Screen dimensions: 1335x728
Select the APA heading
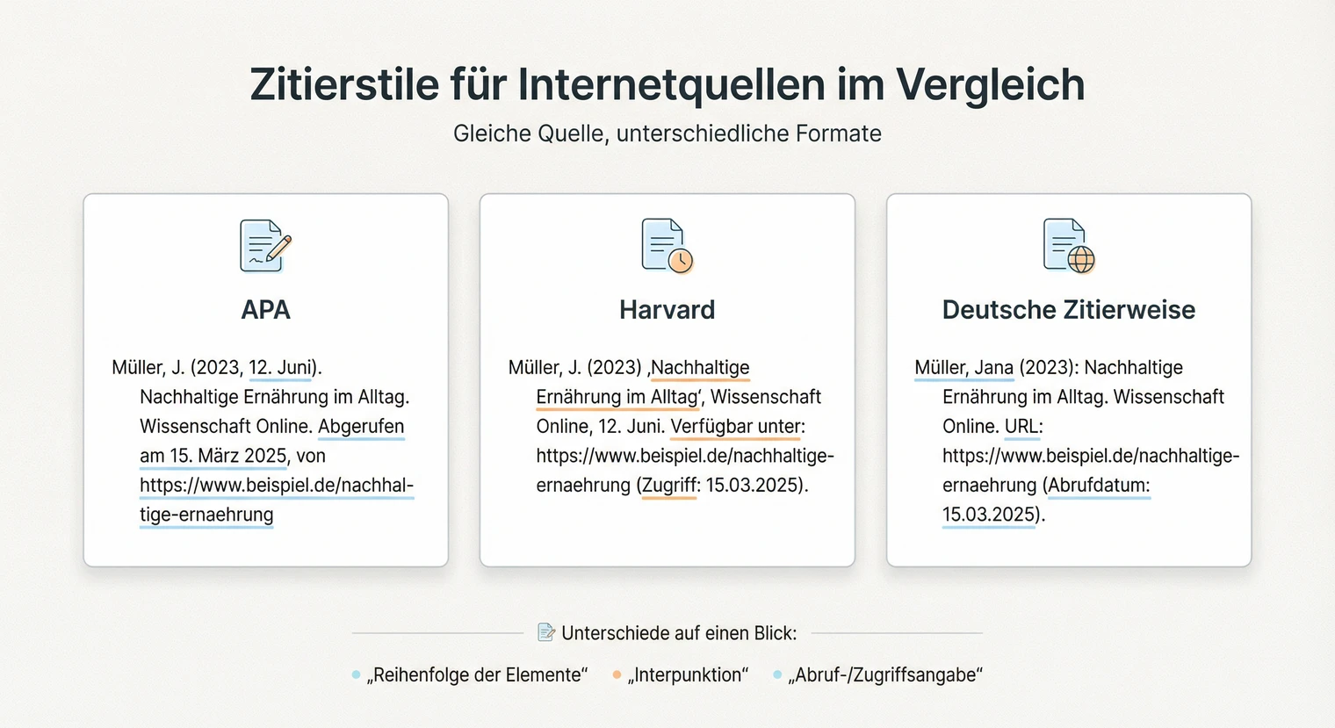point(265,309)
